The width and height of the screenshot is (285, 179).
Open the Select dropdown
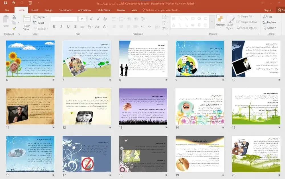coord(270,28)
